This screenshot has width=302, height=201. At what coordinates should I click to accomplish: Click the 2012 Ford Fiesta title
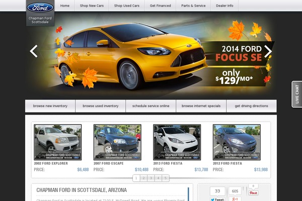228,163
